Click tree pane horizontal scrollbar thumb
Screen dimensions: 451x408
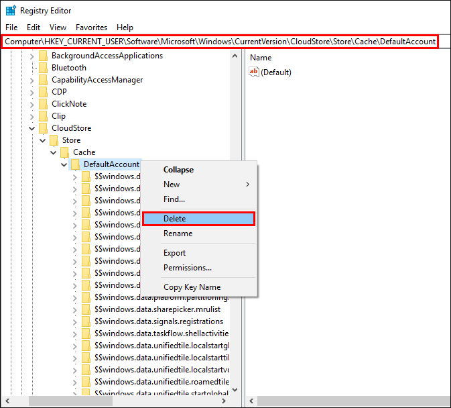pyautogui.click(x=70, y=401)
